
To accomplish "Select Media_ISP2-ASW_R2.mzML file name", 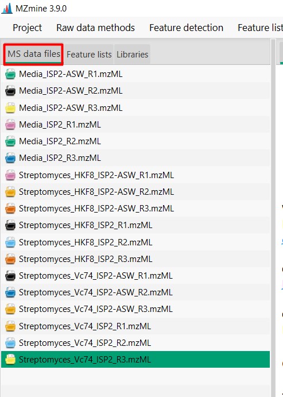I will click(x=71, y=91).
